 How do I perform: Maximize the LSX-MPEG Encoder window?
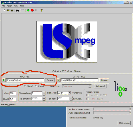[x=128, y=2]
